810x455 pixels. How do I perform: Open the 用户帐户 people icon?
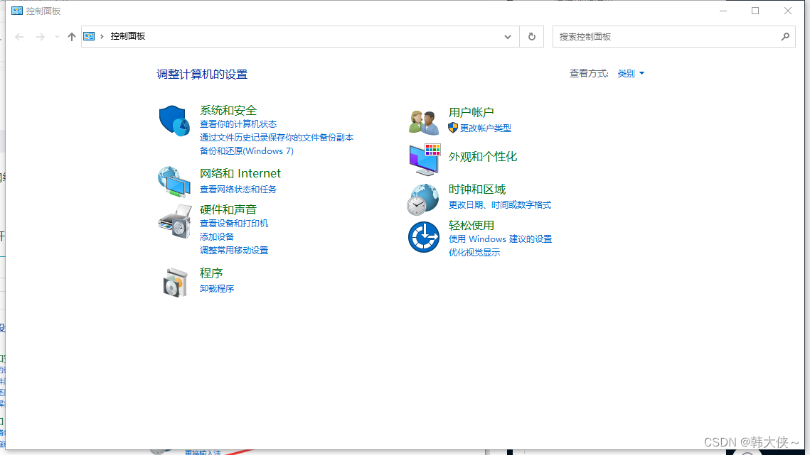(424, 121)
